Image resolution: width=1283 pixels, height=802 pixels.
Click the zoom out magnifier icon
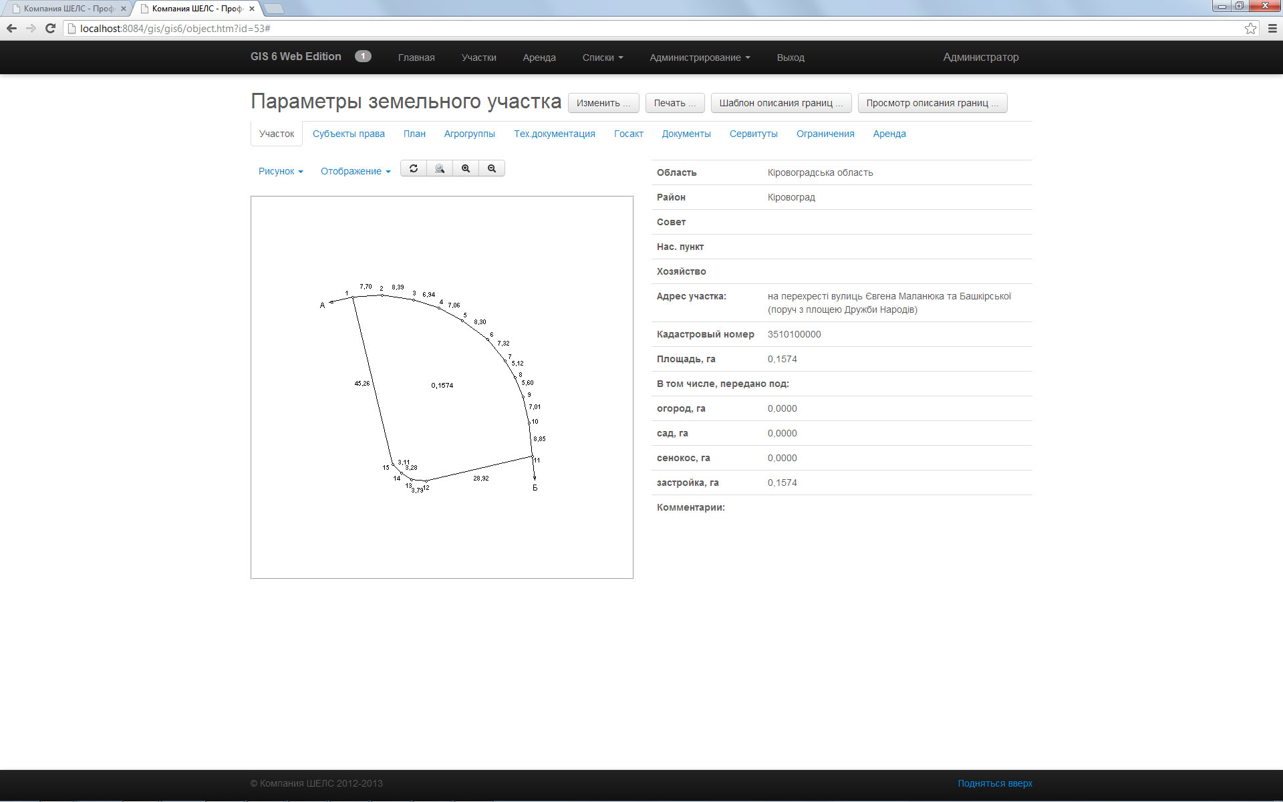[492, 168]
